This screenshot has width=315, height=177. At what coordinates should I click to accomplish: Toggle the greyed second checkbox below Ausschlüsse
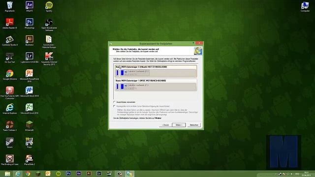pyautogui.click(x=114, y=106)
